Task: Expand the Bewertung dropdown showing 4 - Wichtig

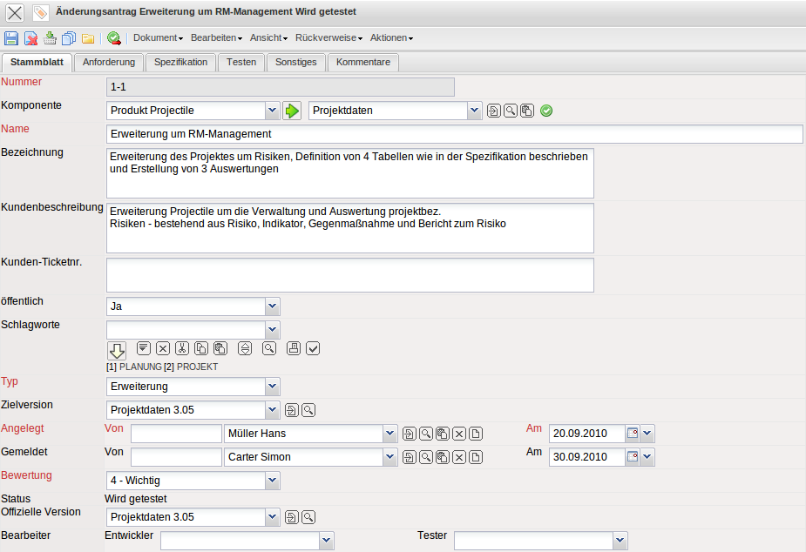Action: point(273,481)
